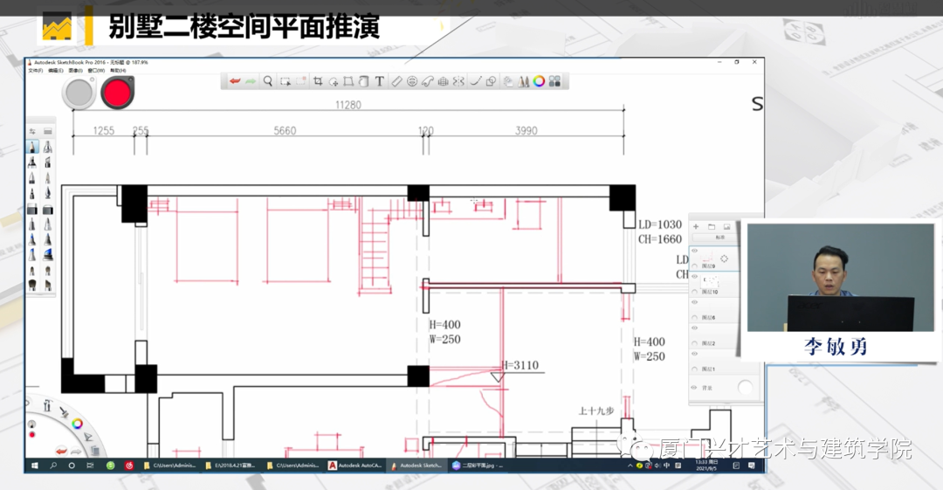This screenshot has height=490, width=943.
Task: Open the 窗口(W) menu
Action: (x=96, y=71)
